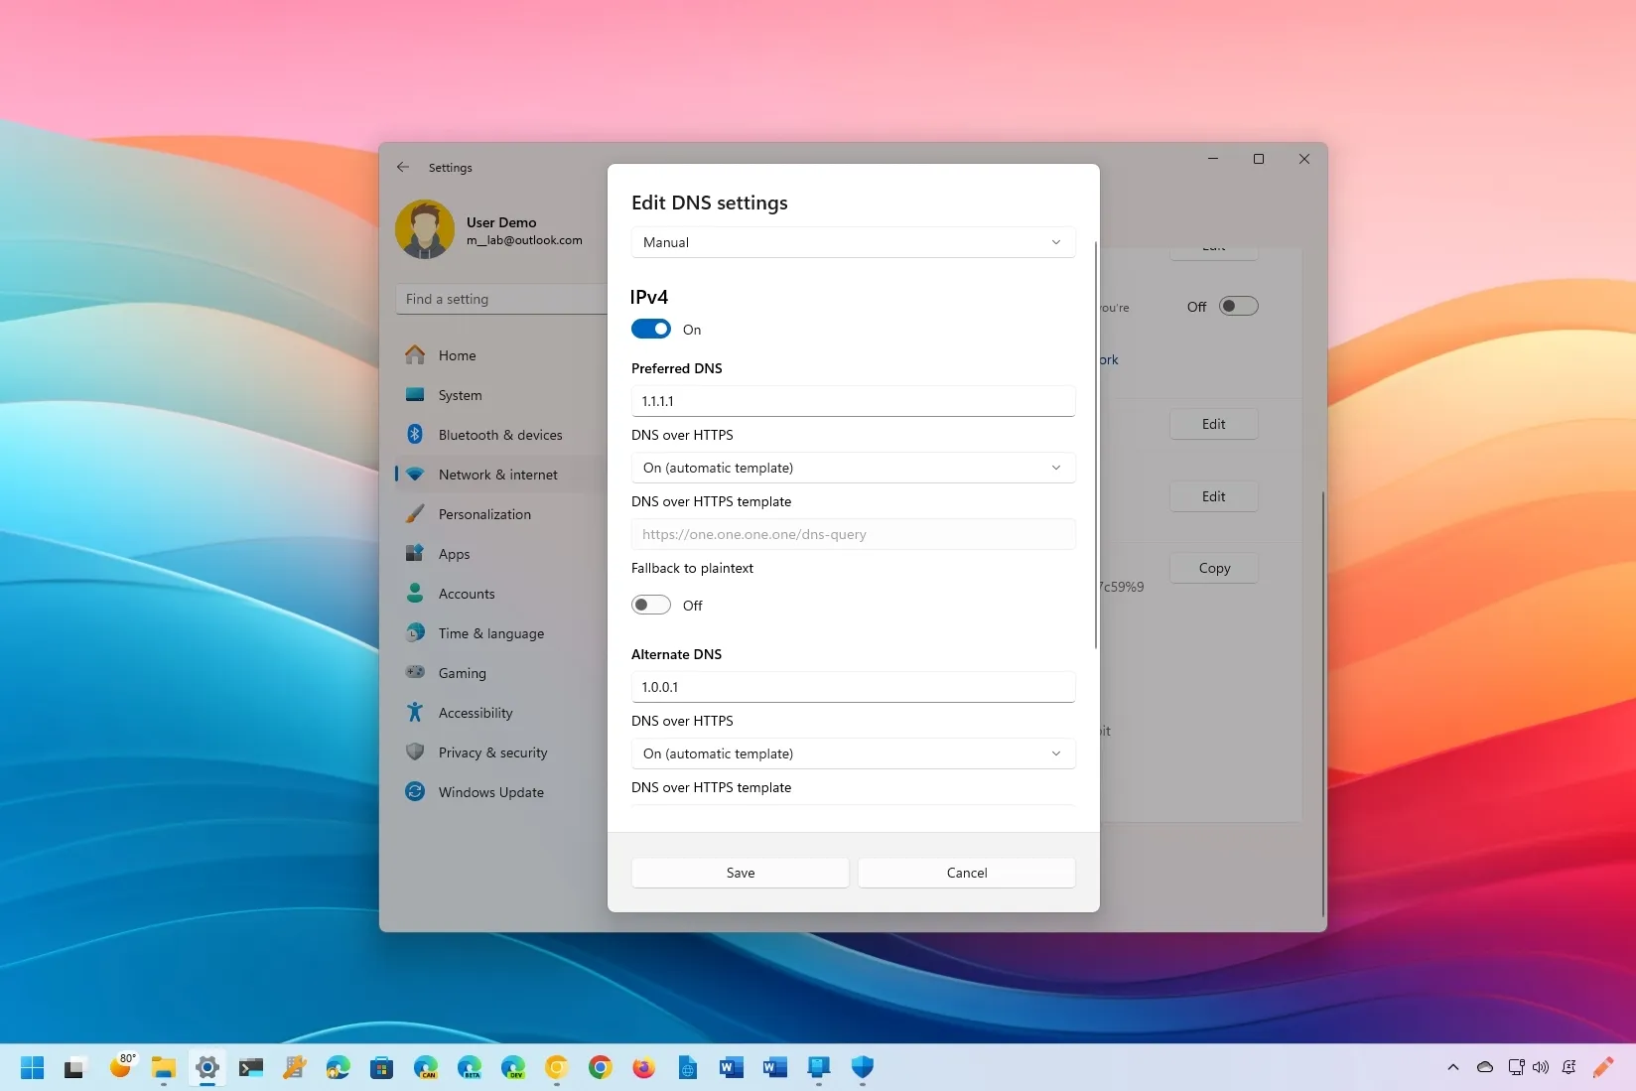
Task: Turn off the IPv4 toggle
Action: pos(651,329)
